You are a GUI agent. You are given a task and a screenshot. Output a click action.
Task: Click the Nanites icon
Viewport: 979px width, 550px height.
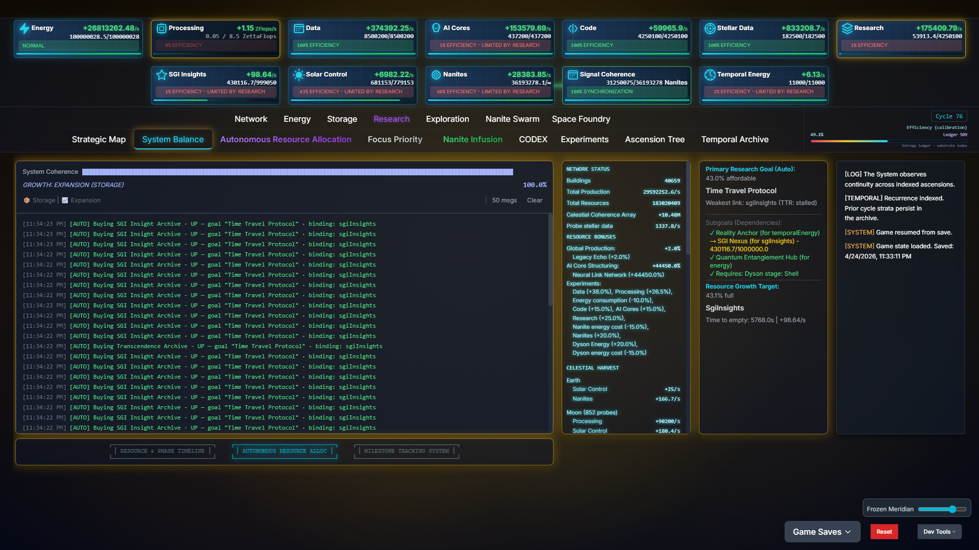coord(436,75)
